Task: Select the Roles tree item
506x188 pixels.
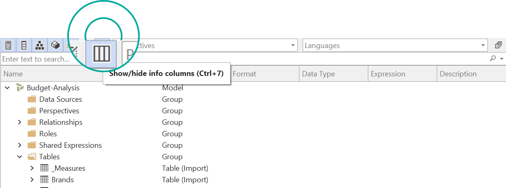Action: pos(48,134)
